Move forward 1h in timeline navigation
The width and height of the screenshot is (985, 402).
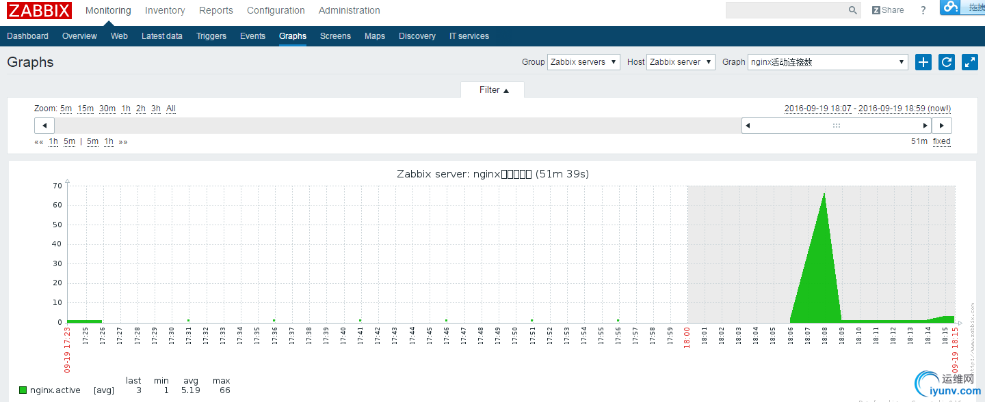tap(109, 142)
